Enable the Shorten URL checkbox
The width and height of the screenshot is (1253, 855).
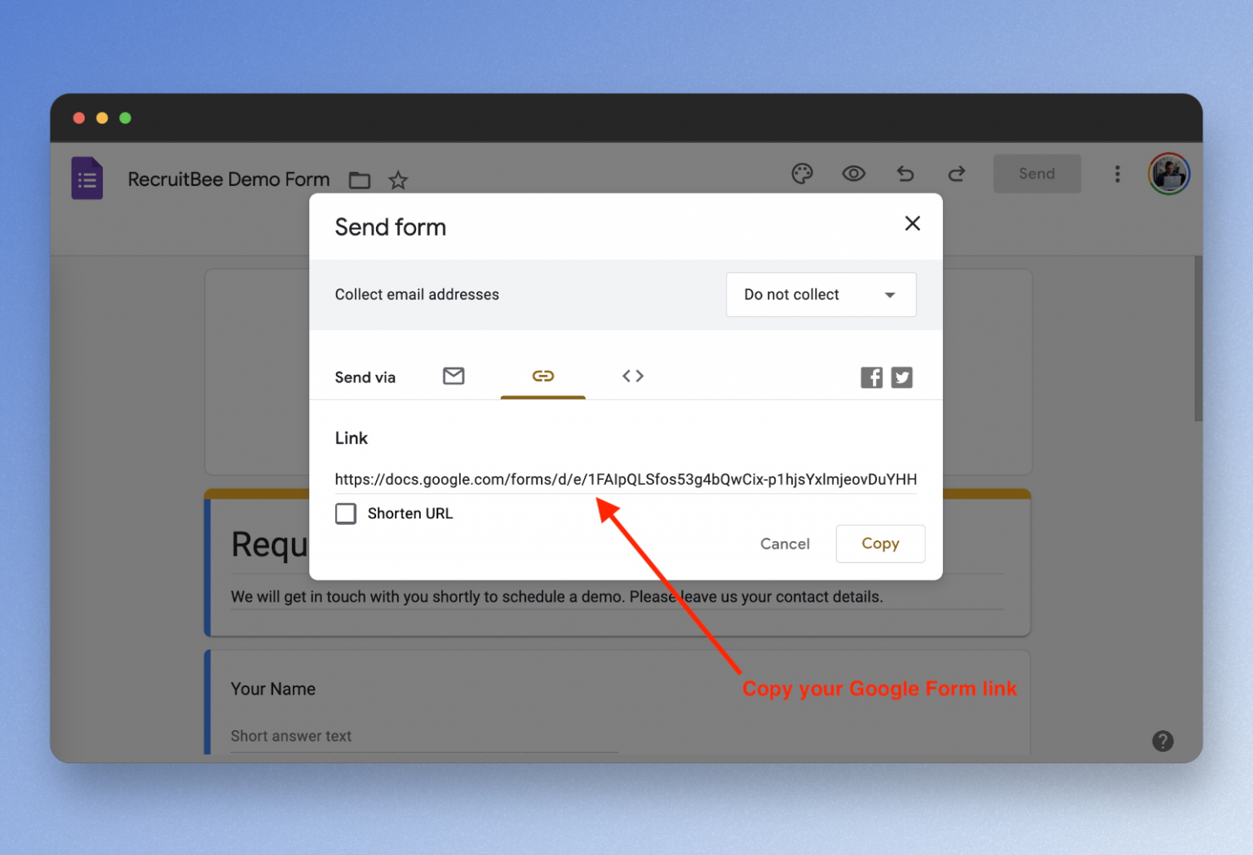pyautogui.click(x=345, y=513)
